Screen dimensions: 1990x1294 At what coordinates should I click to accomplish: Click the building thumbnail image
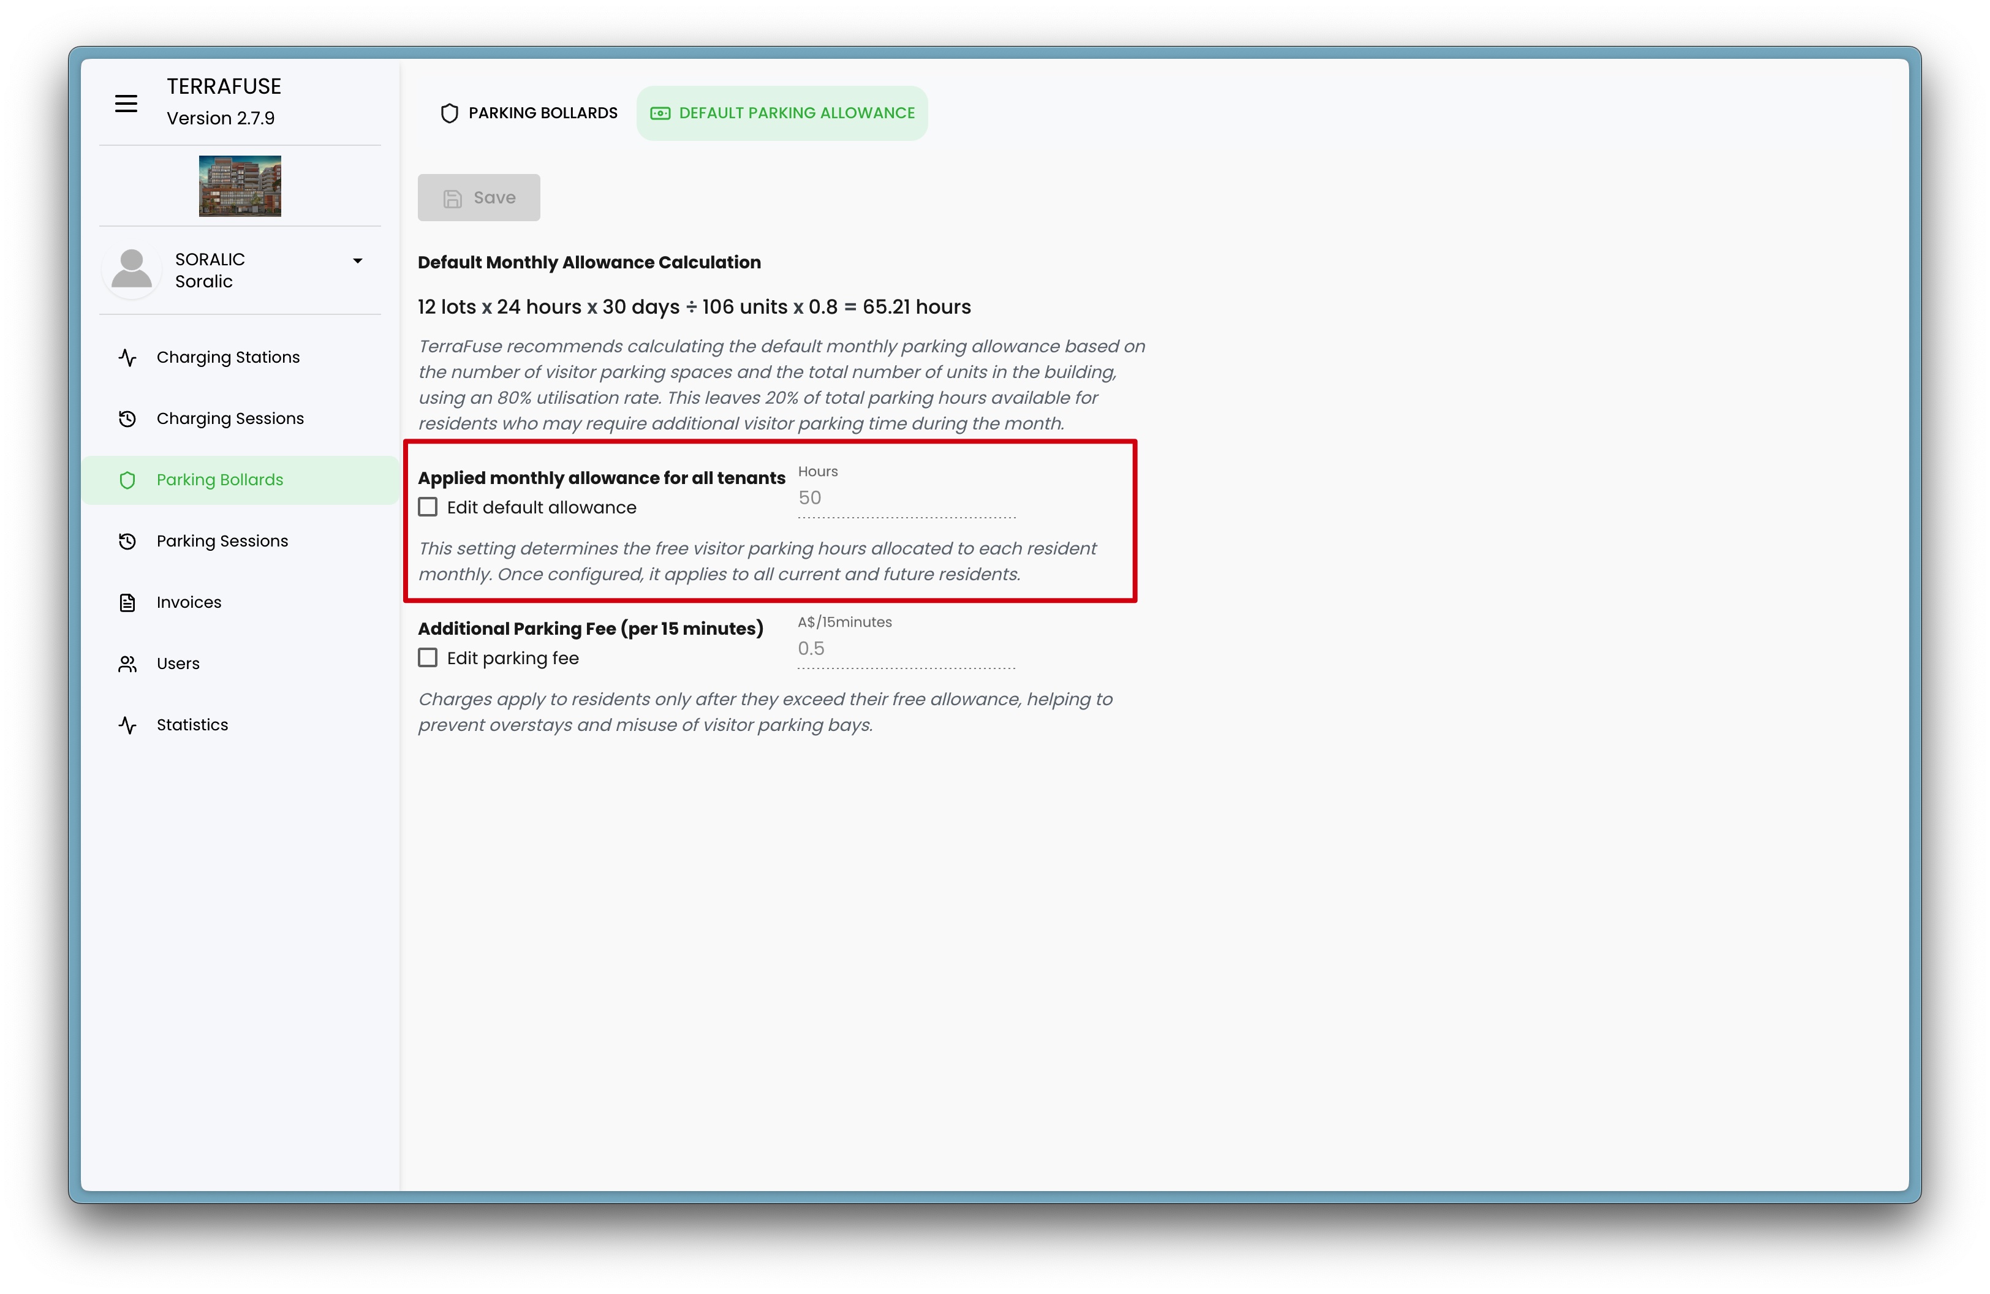click(x=240, y=186)
